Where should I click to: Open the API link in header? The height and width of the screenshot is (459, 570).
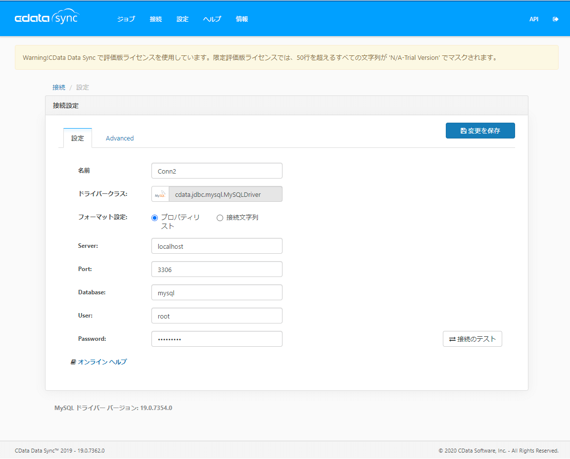point(534,19)
